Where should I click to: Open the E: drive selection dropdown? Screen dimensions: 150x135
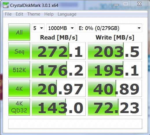[x=109, y=28]
